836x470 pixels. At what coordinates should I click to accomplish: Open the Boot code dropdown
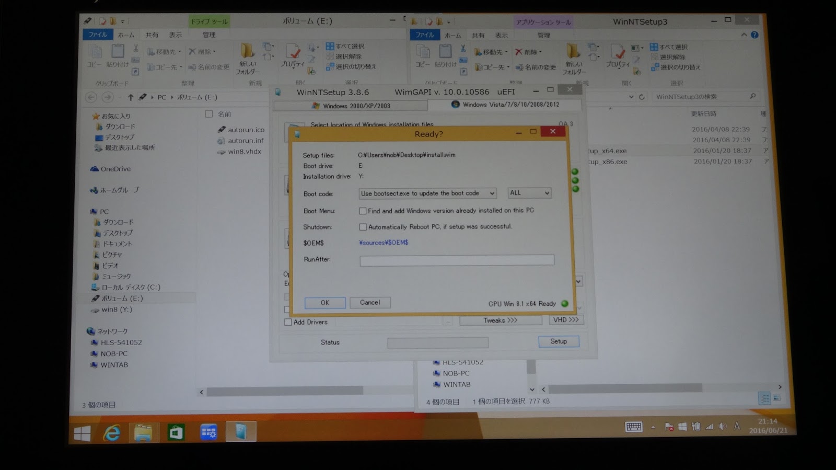pyautogui.click(x=427, y=193)
